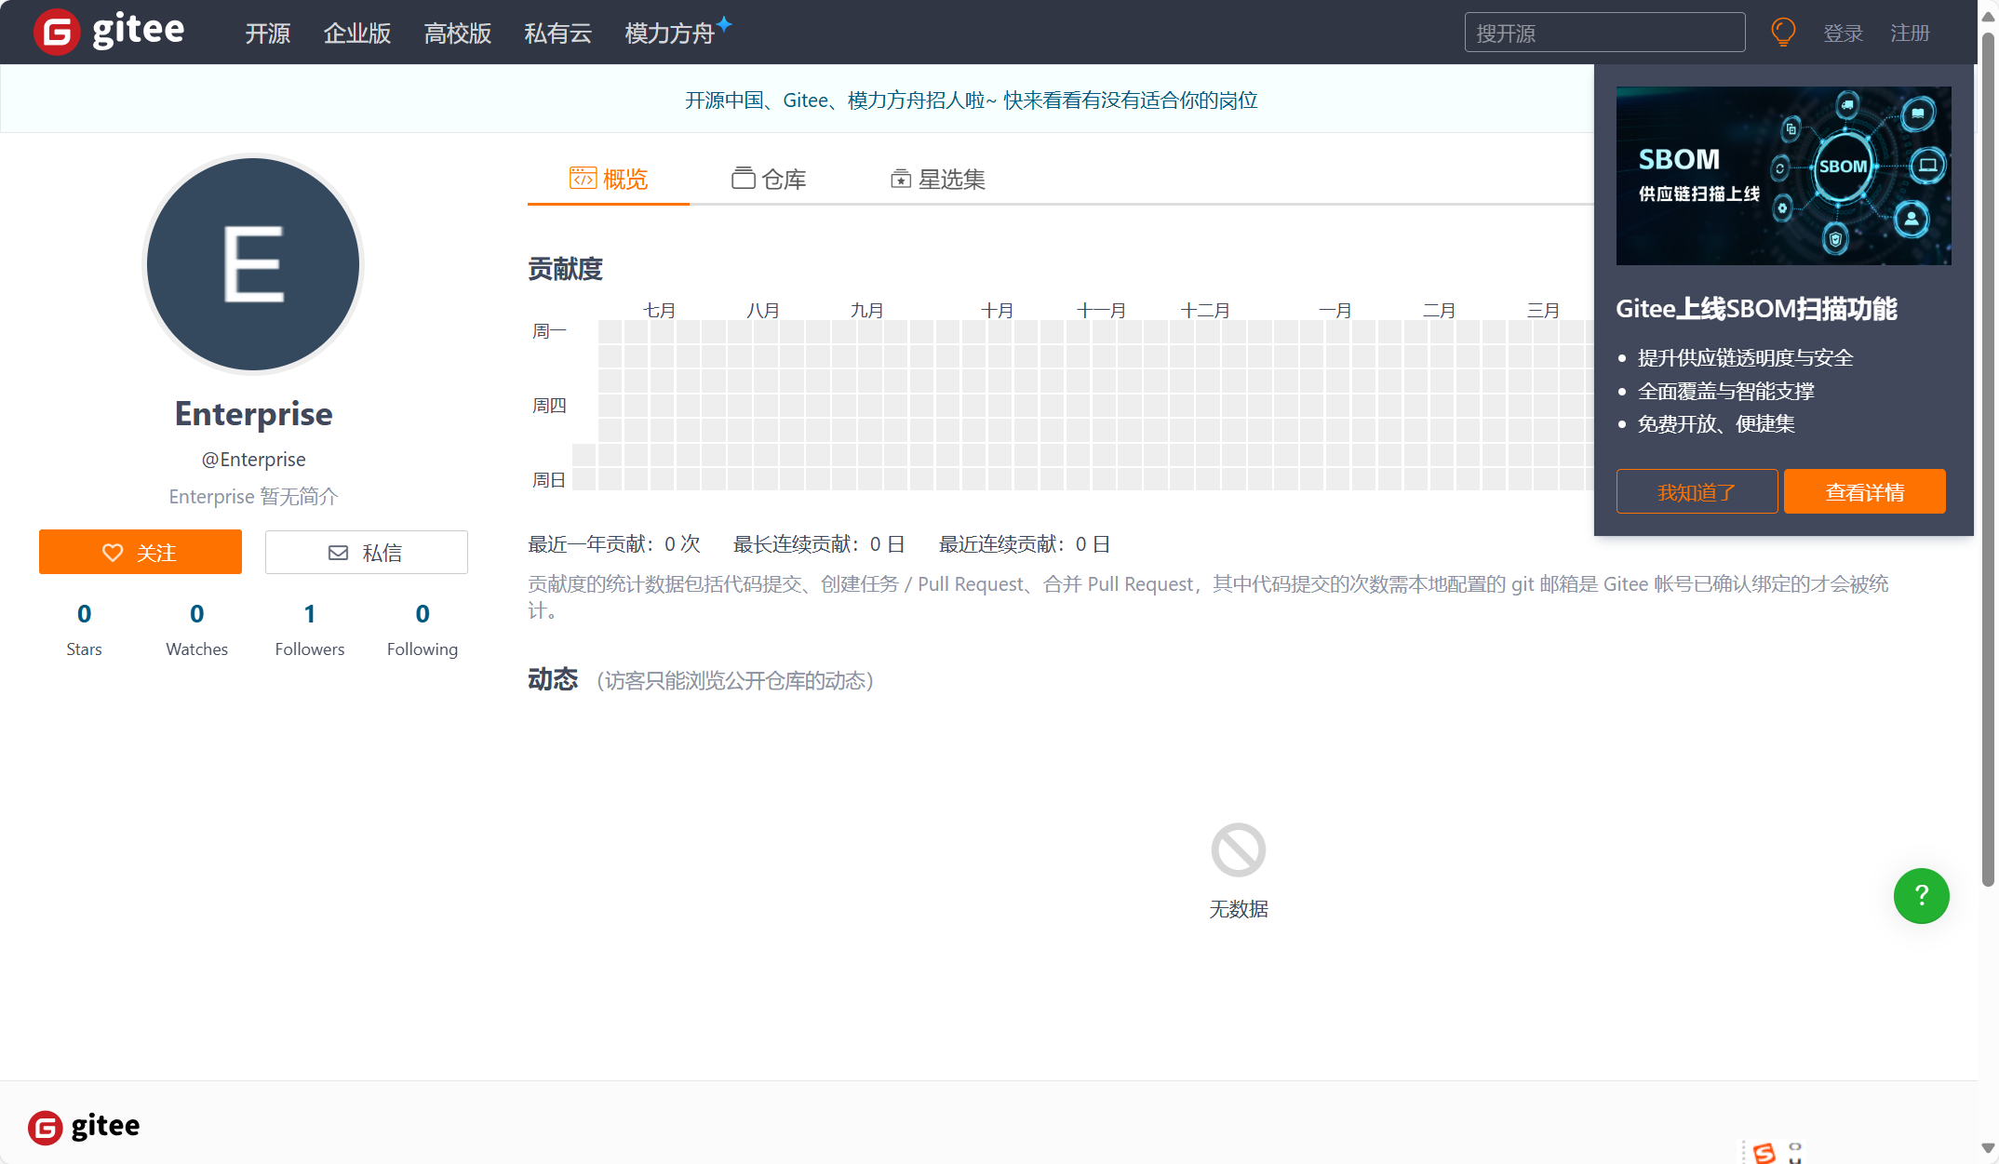Open the orange lightbulb suggestion icon
The image size is (1999, 1164).
click(x=1783, y=32)
